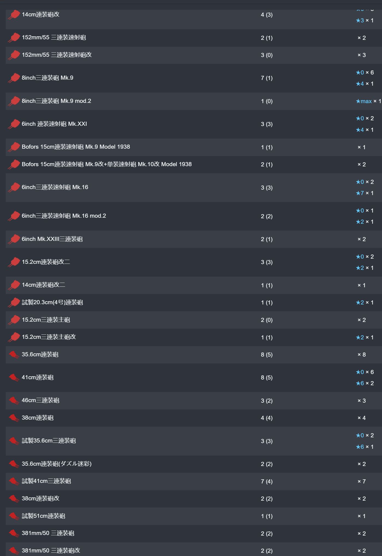
Task: Select the 41cm連装砲 equipment name
Action: pos(38,378)
